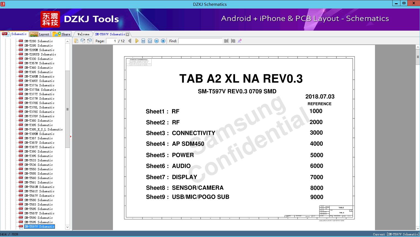
Task: Open SM-T357W Schematic
Action: 39,63
